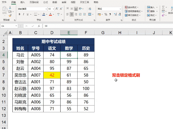Apply Comma Style number format
Screen dimensions: 173x129
(x=110, y=14)
